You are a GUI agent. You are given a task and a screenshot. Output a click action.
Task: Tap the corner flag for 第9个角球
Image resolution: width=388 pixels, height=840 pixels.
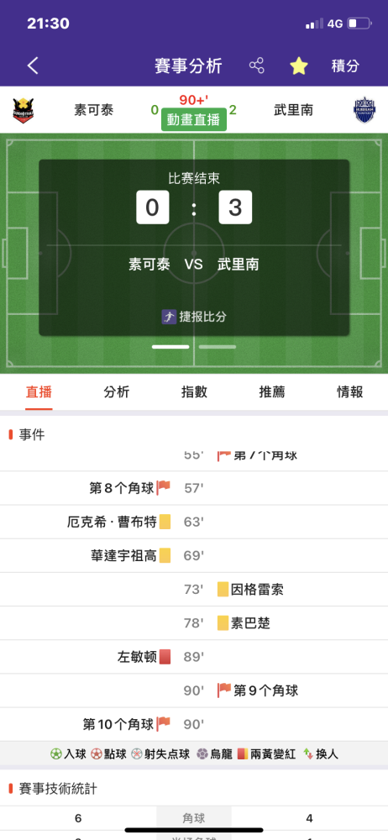tap(224, 690)
